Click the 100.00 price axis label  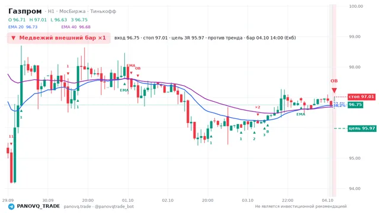pyautogui.click(x=356, y=7)
